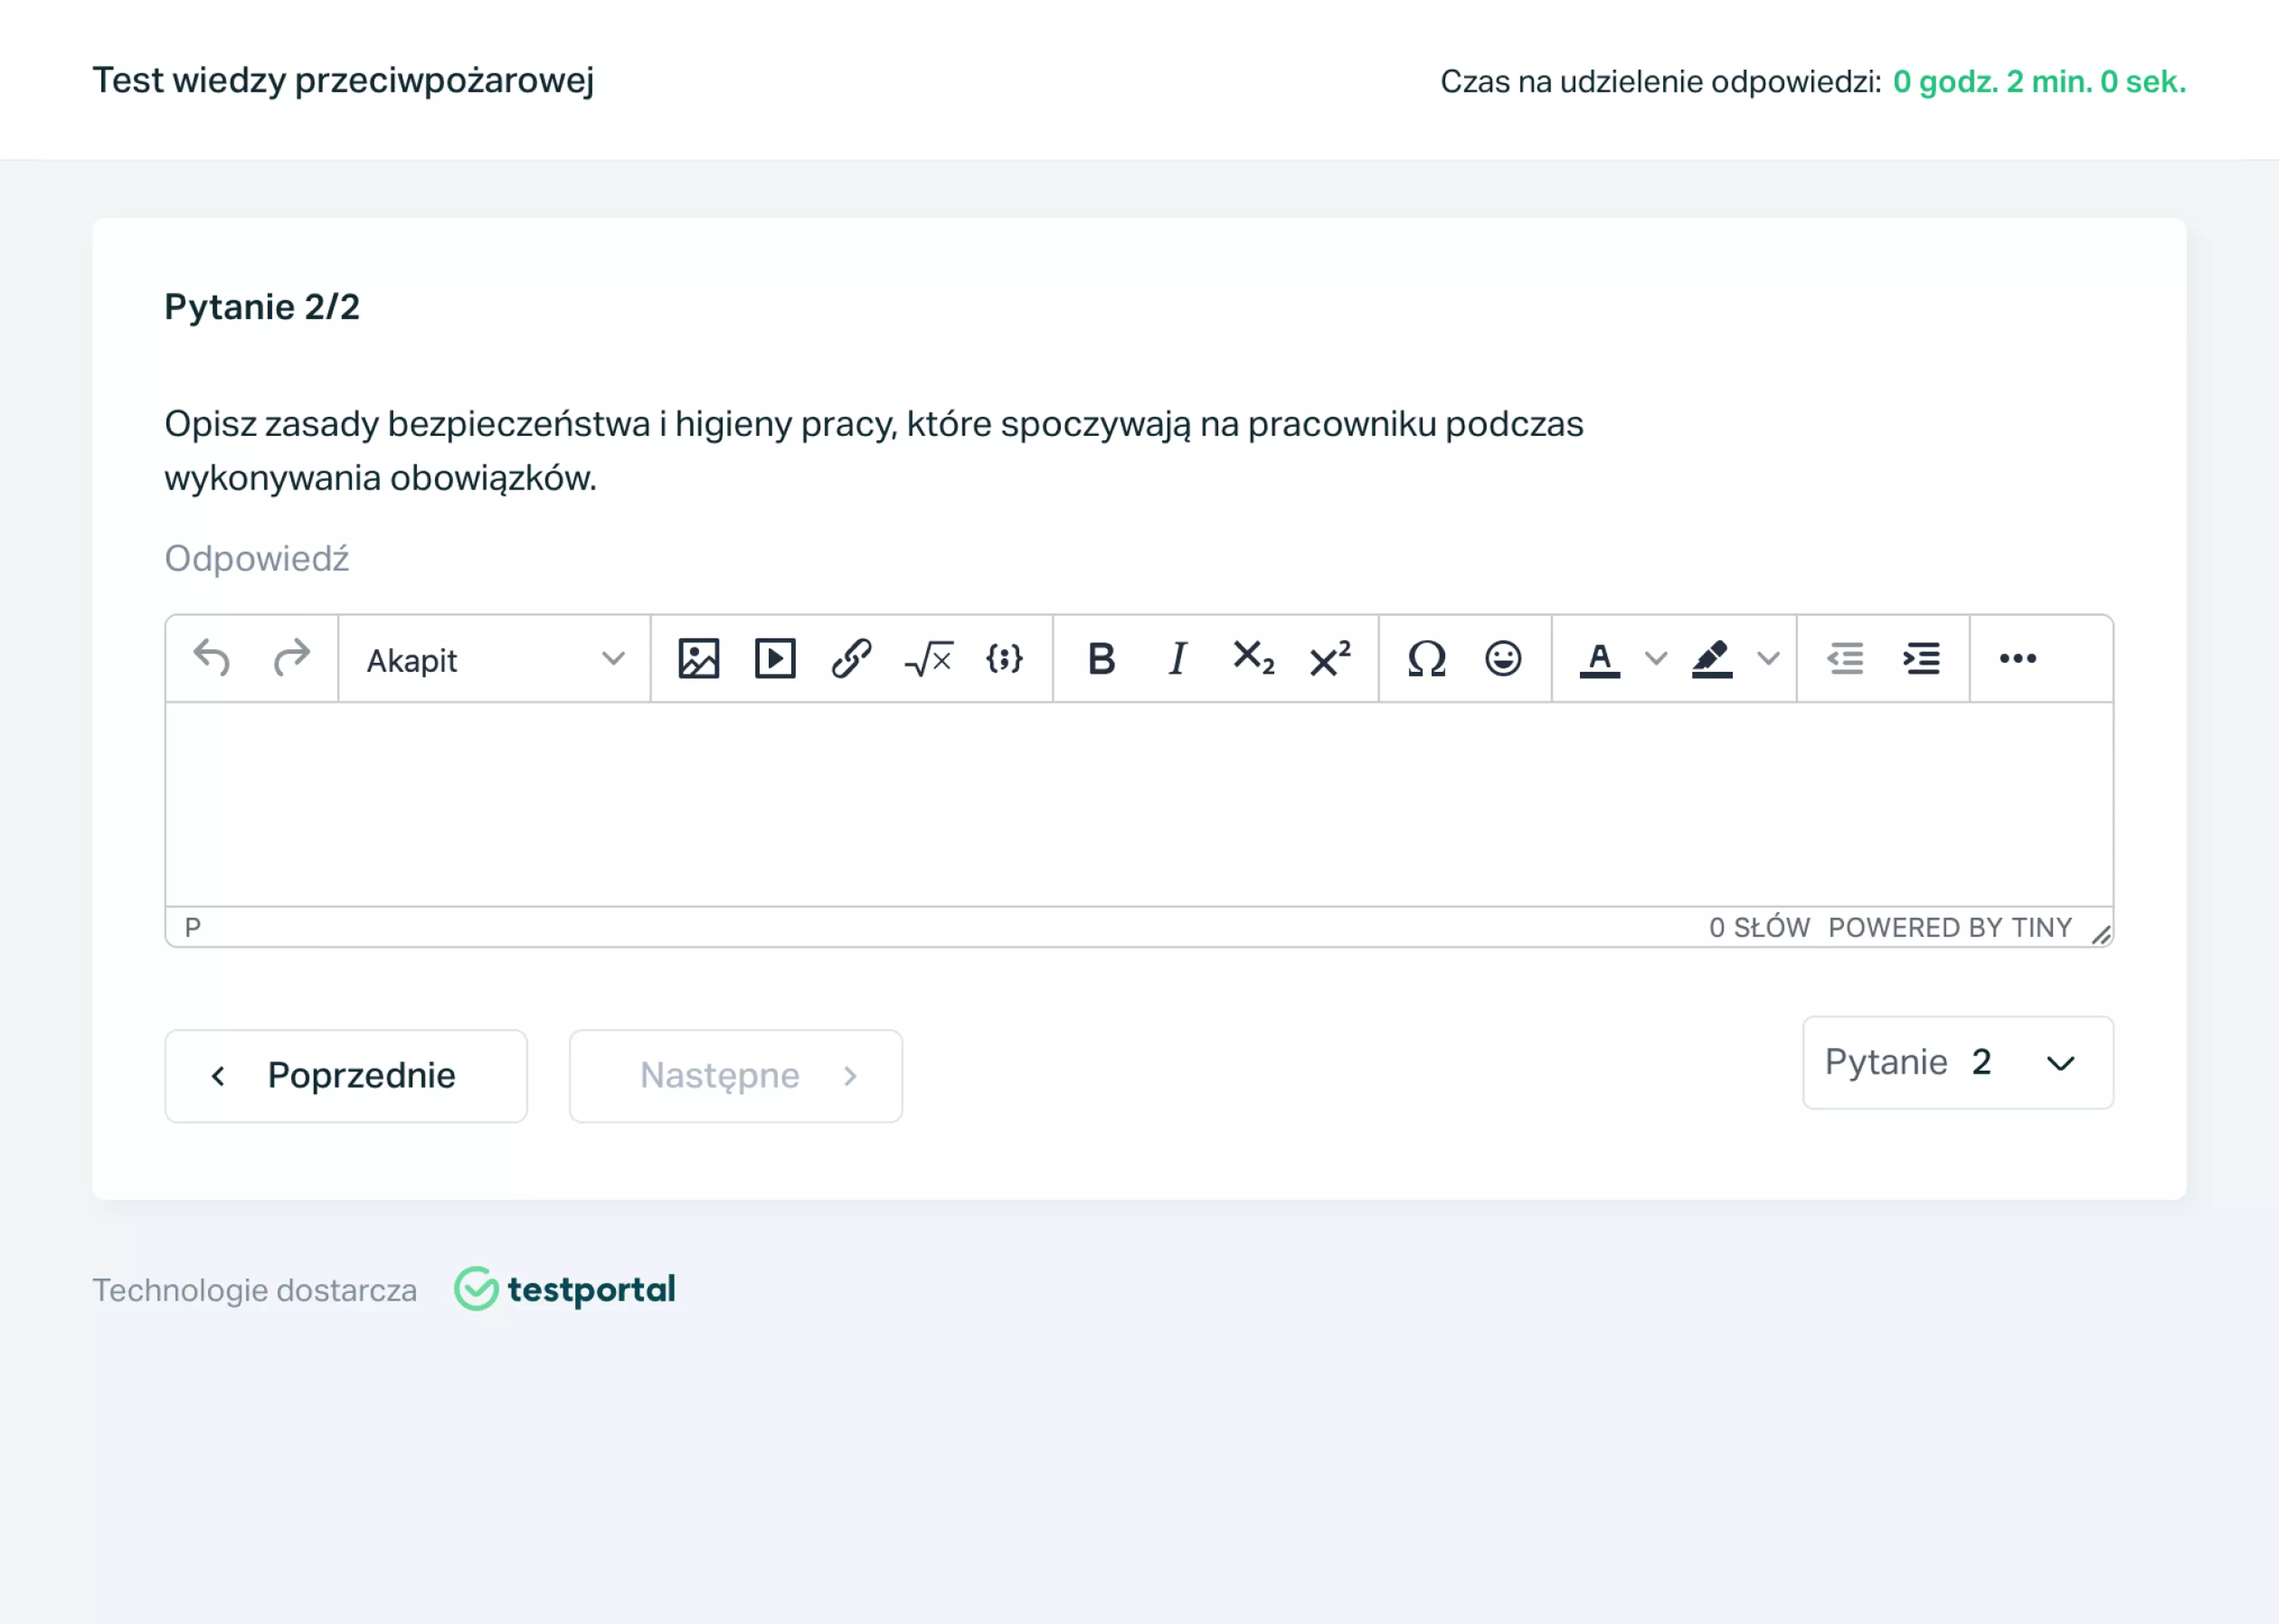Toggle italic formatting
This screenshot has height=1624, width=2279.
[1178, 659]
